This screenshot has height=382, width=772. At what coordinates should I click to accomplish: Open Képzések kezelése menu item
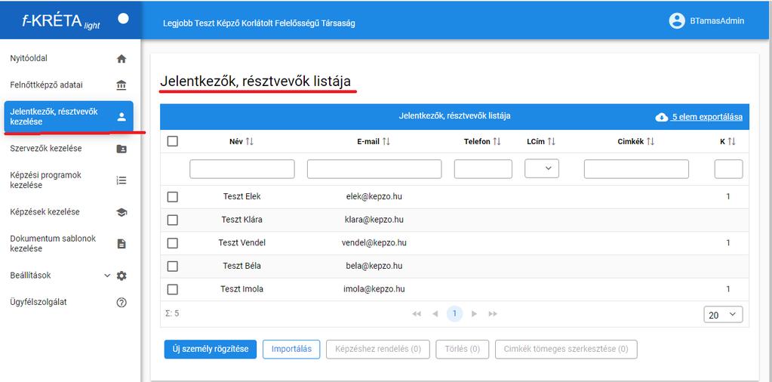(69, 212)
